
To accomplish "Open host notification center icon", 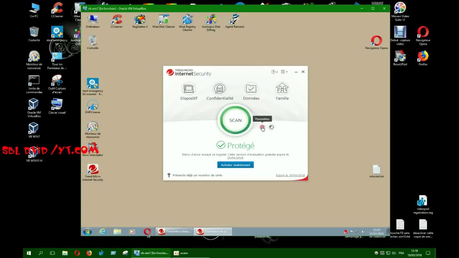I will 428,253.
